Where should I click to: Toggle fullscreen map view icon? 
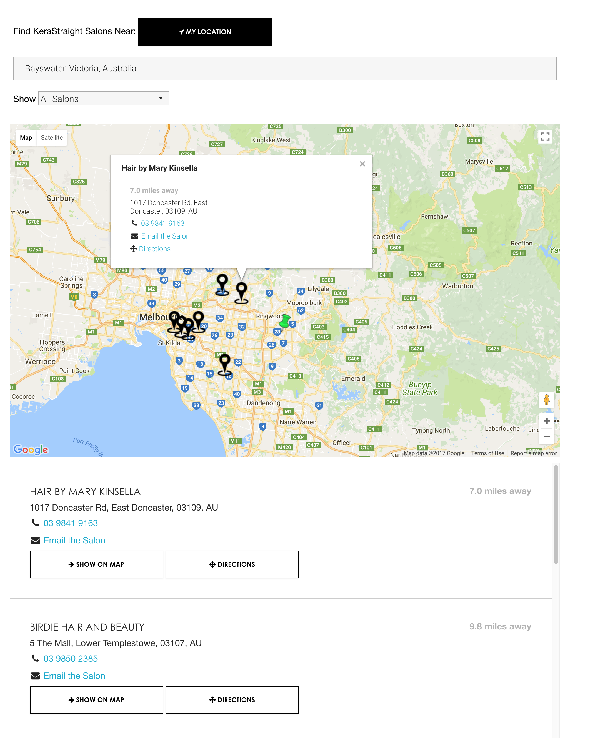(x=545, y=137)
